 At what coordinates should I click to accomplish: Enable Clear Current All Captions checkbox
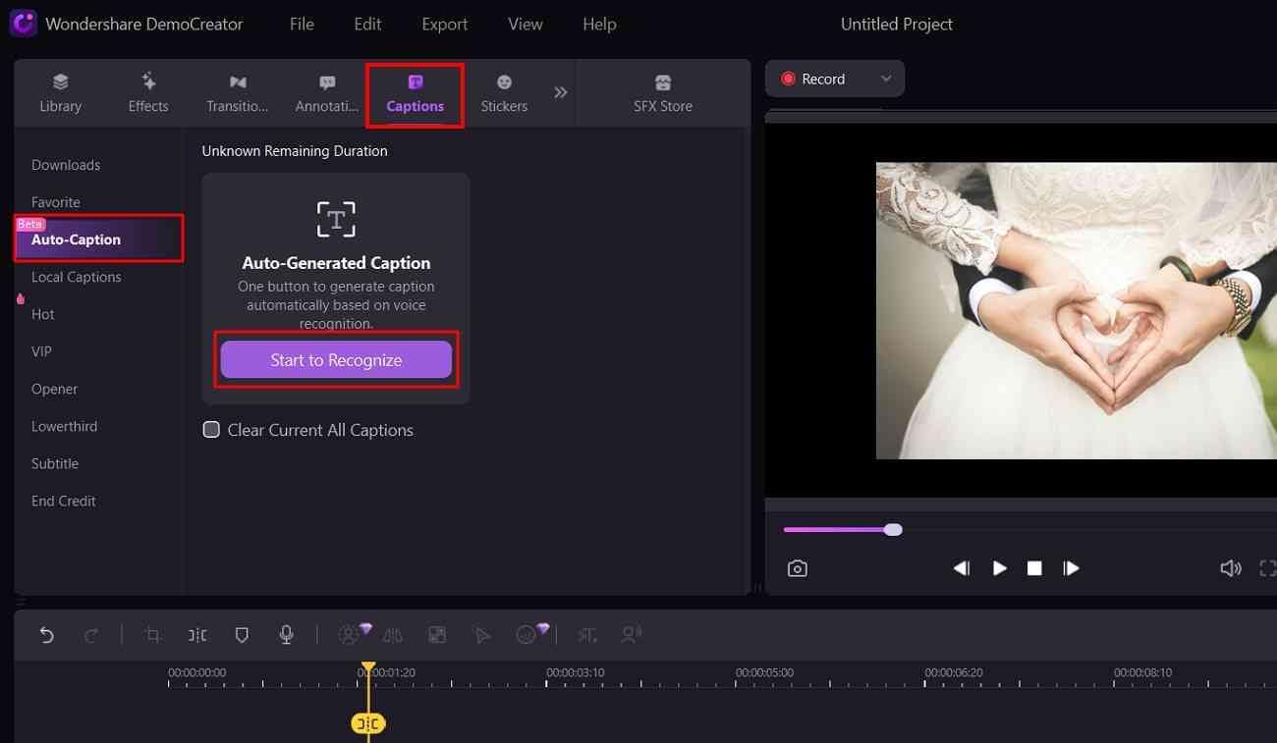[x=211, y=430]
